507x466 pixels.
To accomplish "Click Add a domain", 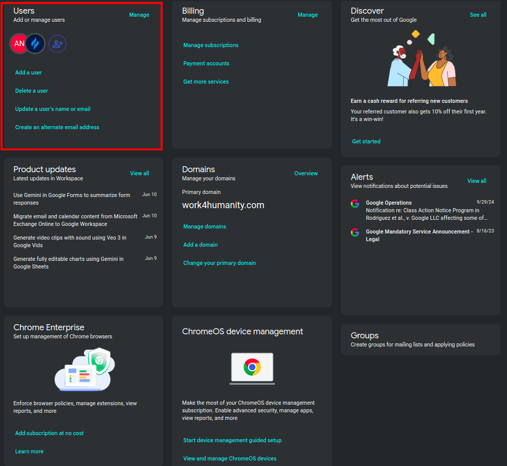I will tap(201, 245).
